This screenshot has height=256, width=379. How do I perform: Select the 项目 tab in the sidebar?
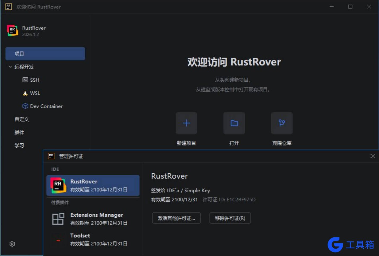click(x=45, y=54)
